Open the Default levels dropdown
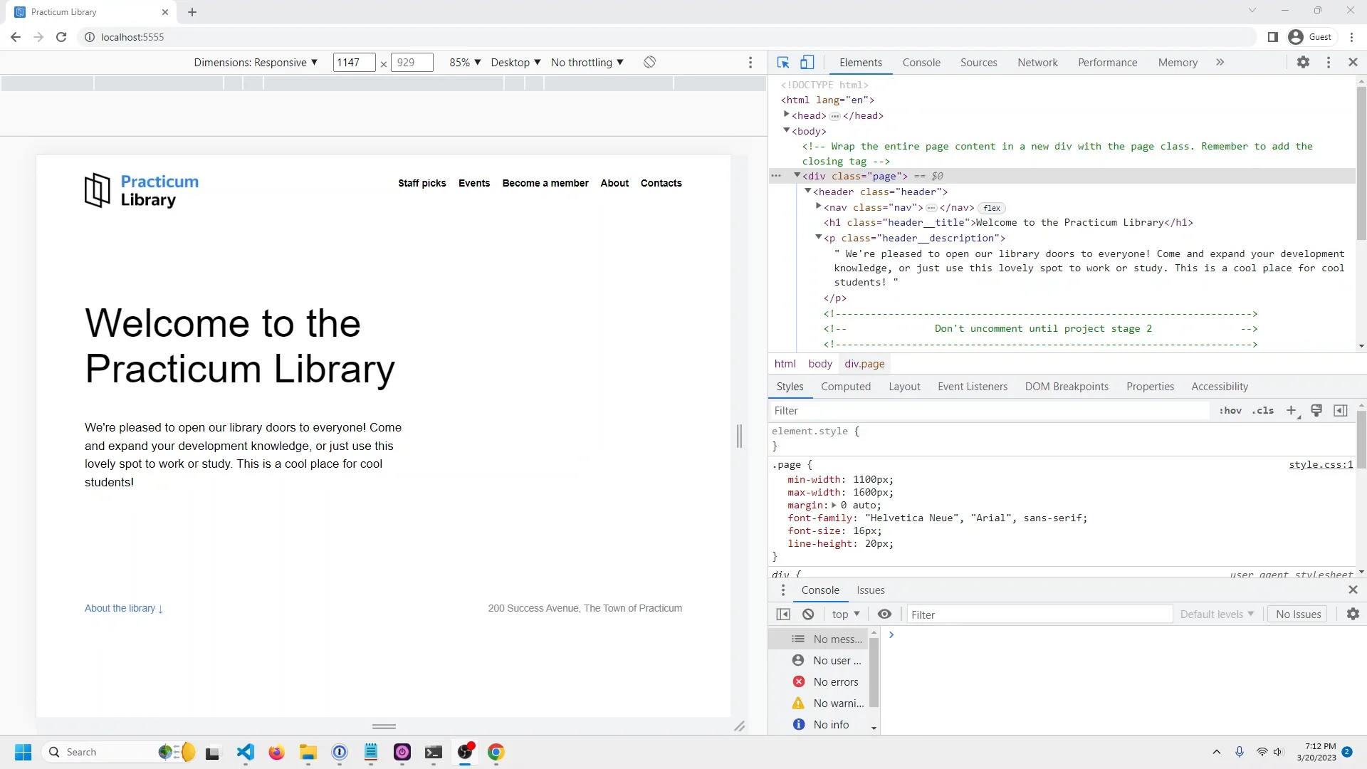The width and height of the screenshot is (1367, 769). coord(1217,614)
